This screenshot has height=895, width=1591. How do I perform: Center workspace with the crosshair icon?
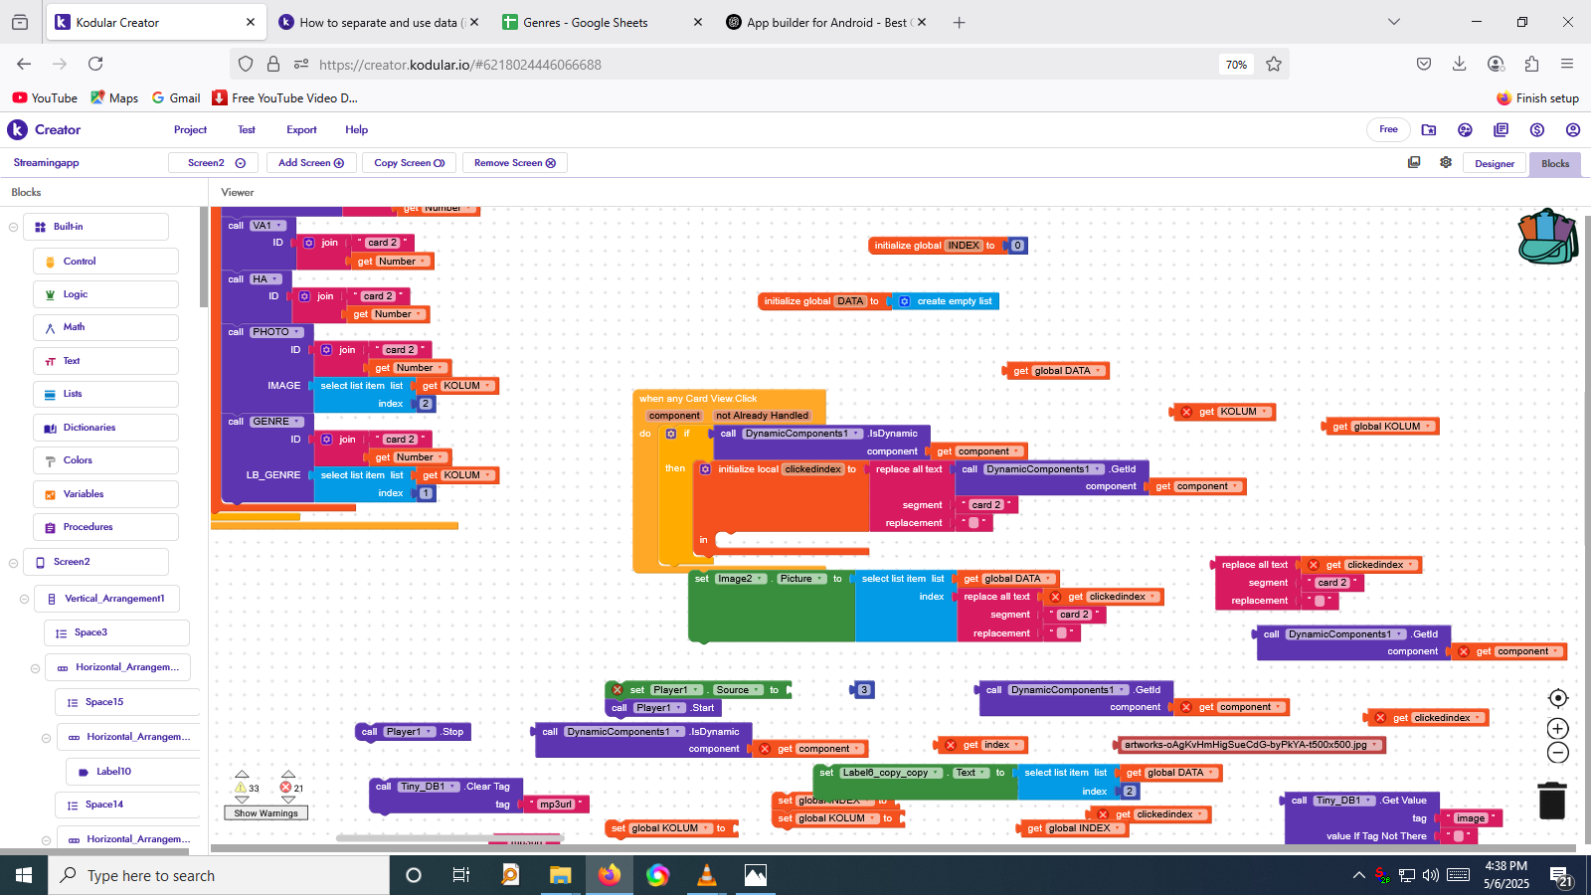pyautogui.click(x=1558, y=698)
